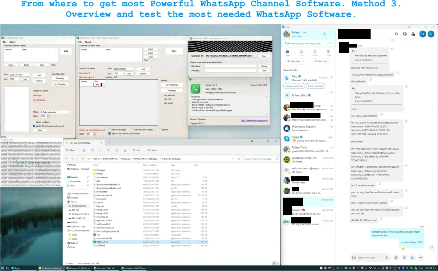Start a video call in Skype
Image resolution: width=438 pixels, height=271 pixels.
(423, 34)
